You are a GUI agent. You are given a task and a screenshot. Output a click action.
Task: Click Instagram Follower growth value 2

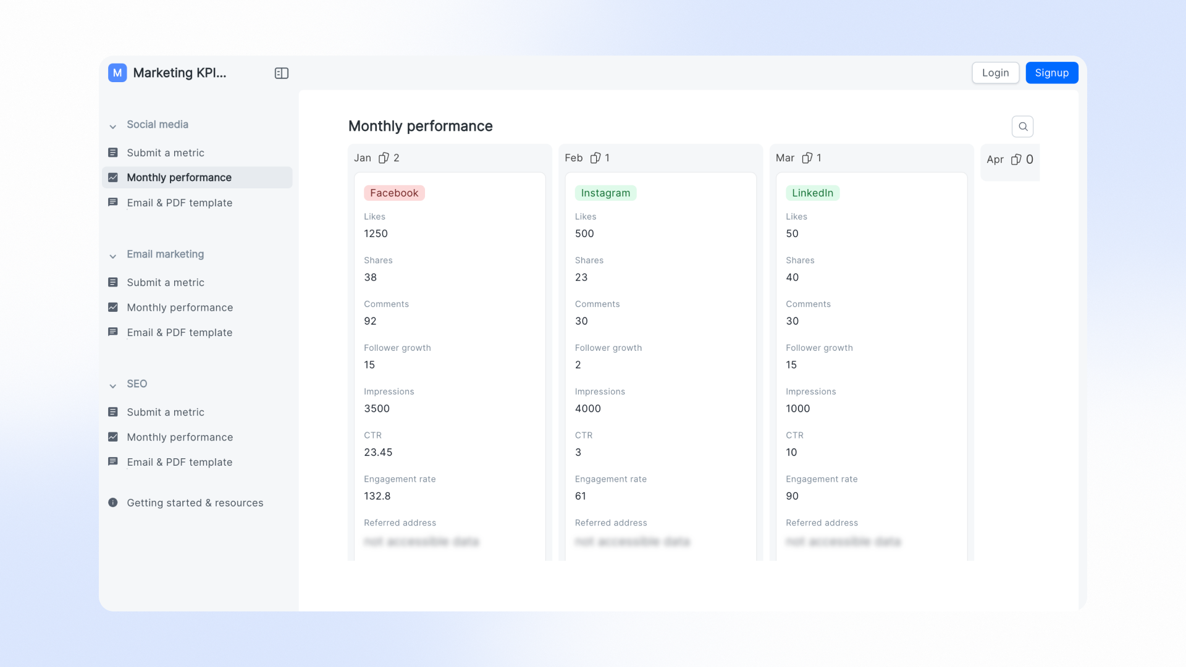pyautogui.click(x=578, y=365)
